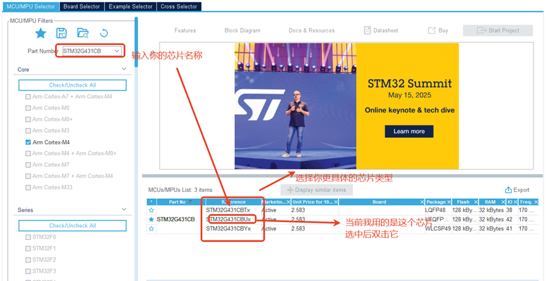Click Check/Uncheck All under Core
The width and height of the screenshot is (548, 281).
click(x=72, y=85)
